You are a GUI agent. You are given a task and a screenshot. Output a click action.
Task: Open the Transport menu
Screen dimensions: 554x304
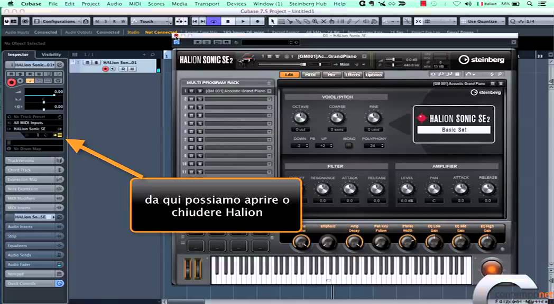207,4
